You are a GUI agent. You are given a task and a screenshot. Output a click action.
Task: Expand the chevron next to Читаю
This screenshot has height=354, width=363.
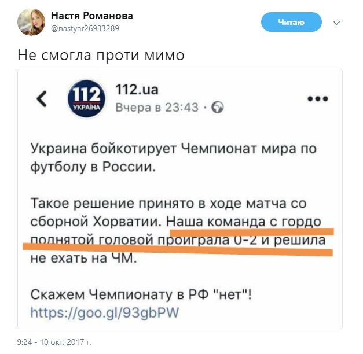point(338,23)
